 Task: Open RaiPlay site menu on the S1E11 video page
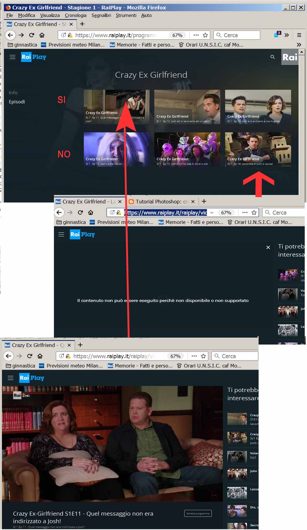pos(11,378)
